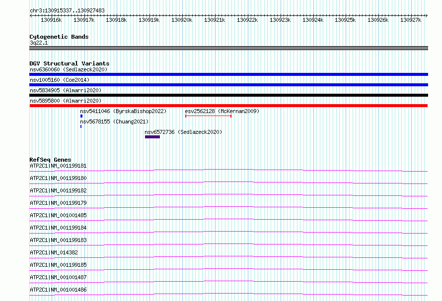The image size is (442, 301).
Task: Open nsv6360060 (Sedlazeck2020) label
Action: point(69,69)
